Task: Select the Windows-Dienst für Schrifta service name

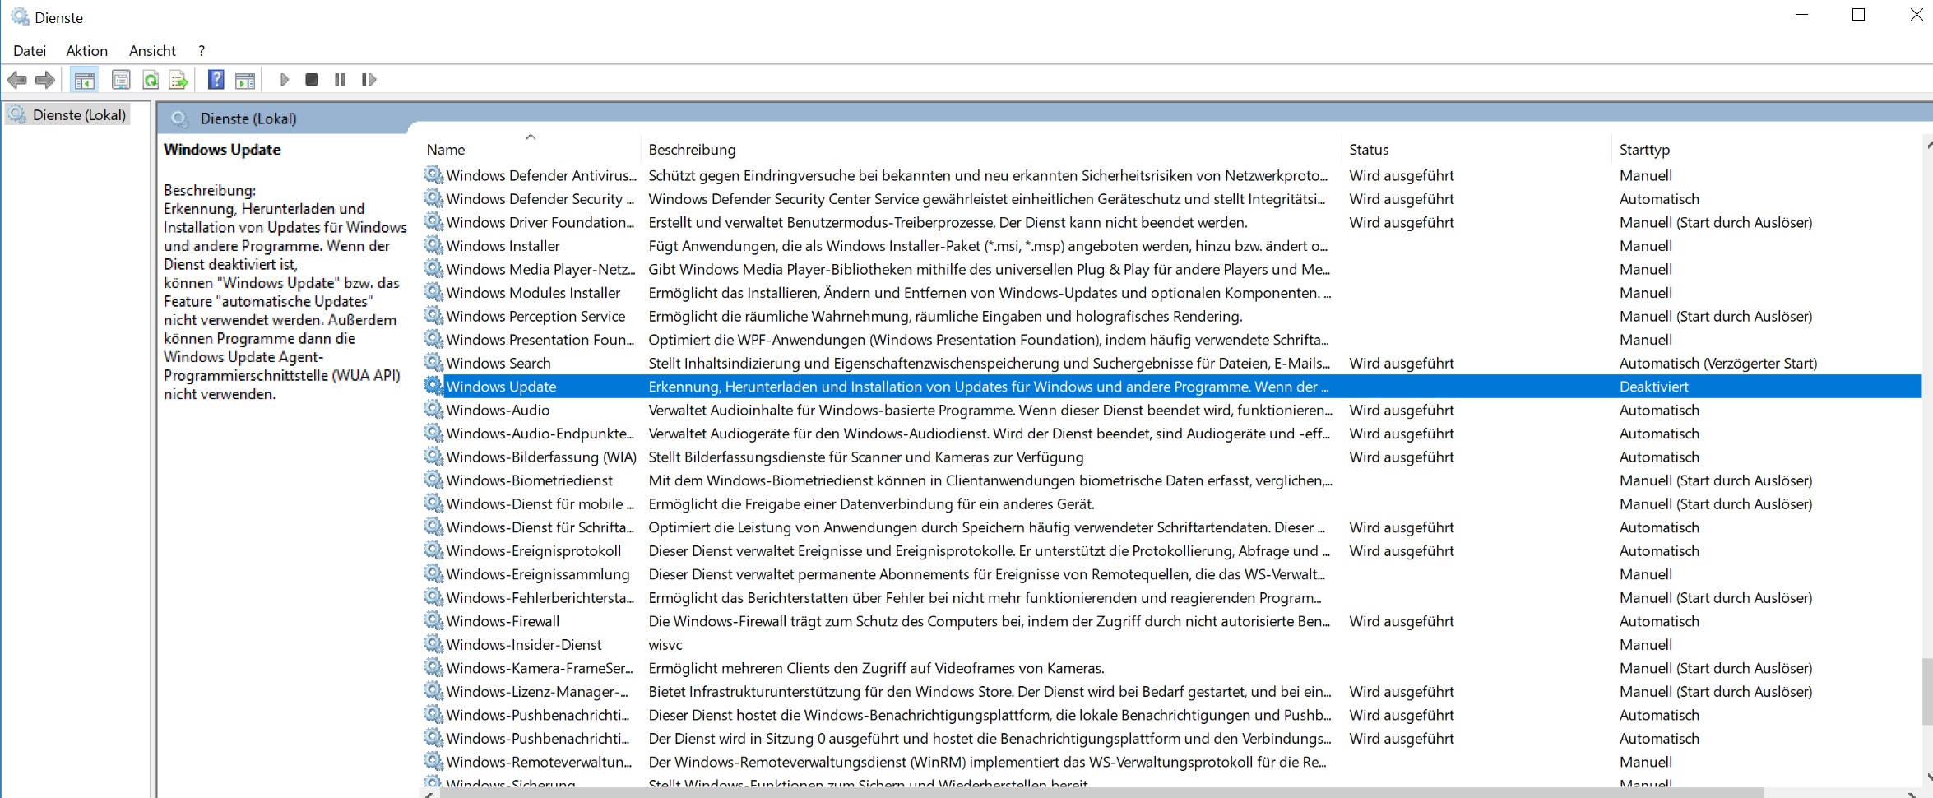Action: (540, 527)
